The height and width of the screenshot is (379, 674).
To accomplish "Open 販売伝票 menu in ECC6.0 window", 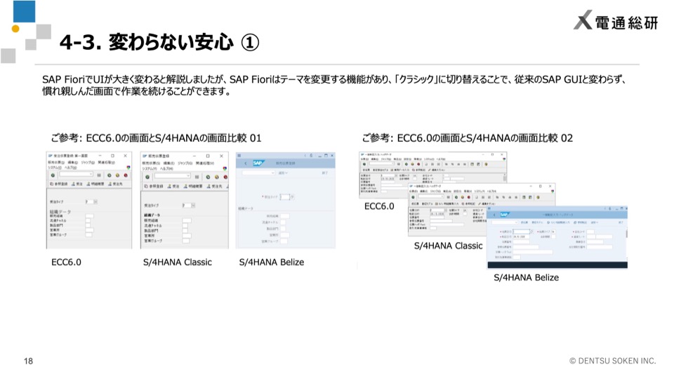I will click(56, 163).
